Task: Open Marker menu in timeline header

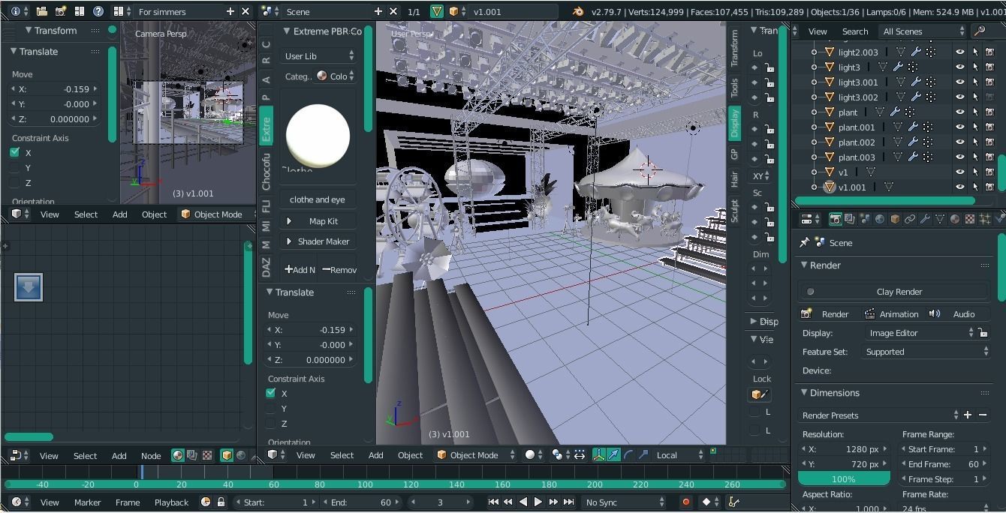Action: 88,502
